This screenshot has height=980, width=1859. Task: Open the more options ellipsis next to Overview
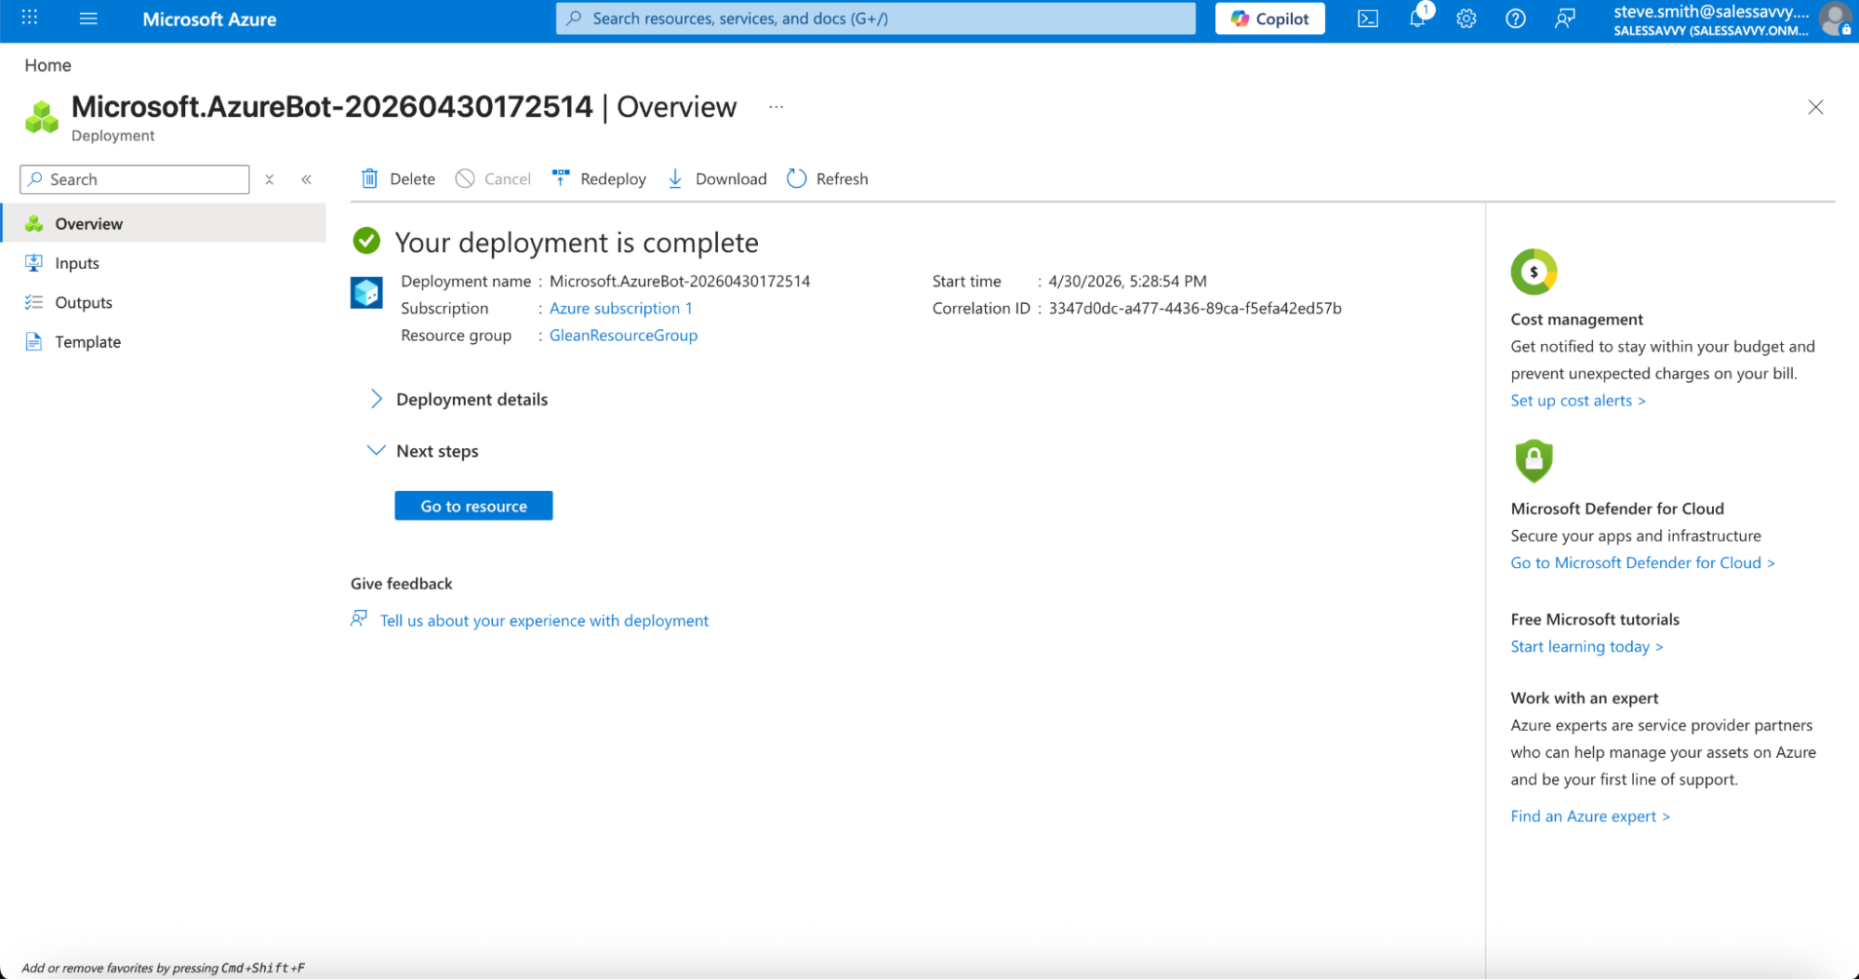pyautogui.click(x=777, y=107)
